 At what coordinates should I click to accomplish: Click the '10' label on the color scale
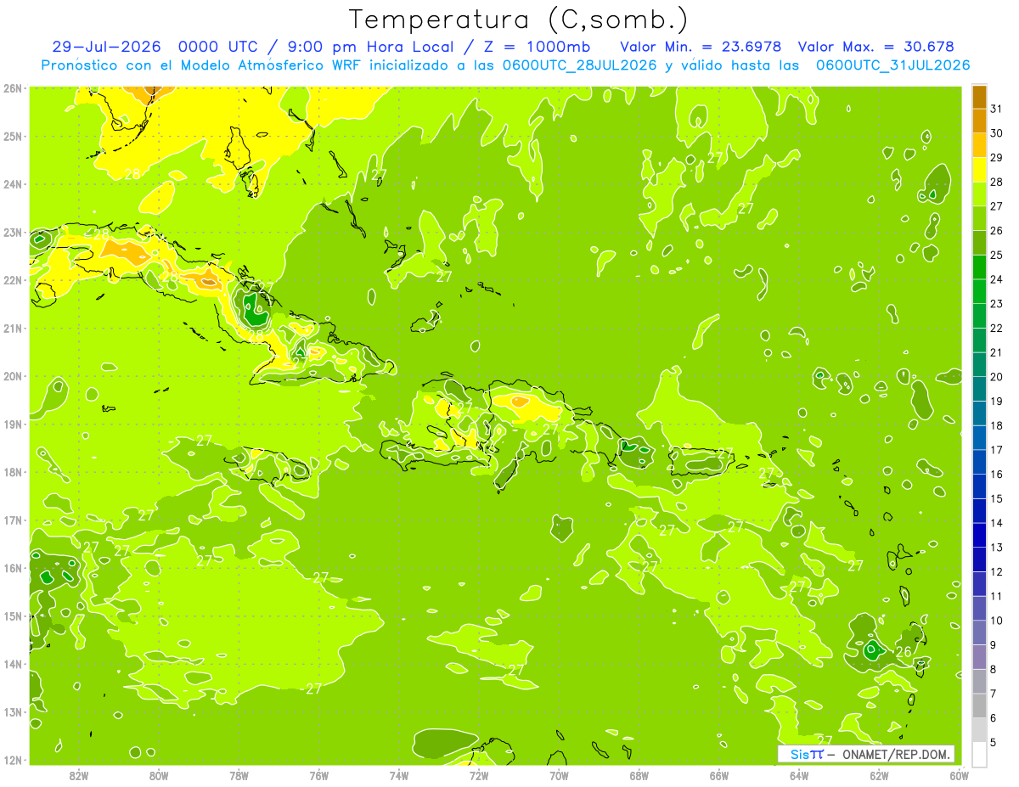click(x=997, y=621)
